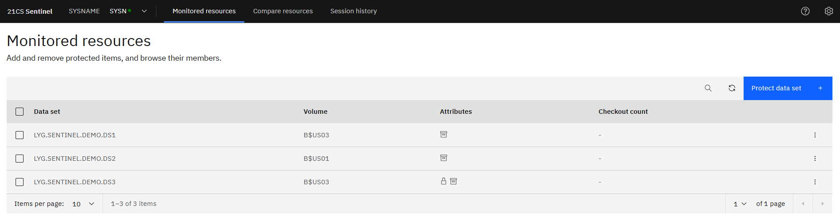The width and height of the screenshot is (840, 217).
Task: Open the help icon in header
Action: pos(805,11)
